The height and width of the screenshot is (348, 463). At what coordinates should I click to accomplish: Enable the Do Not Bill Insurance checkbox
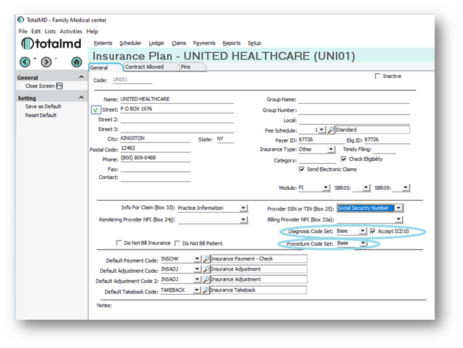[x=119, y=243]
